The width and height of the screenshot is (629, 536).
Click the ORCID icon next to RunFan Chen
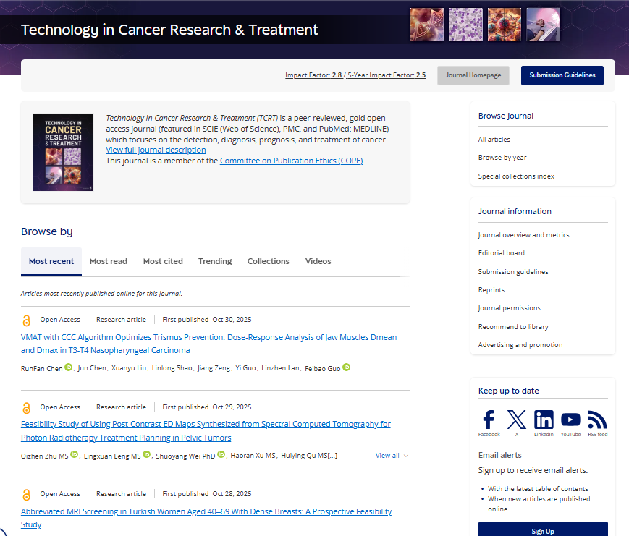point(67,367)
